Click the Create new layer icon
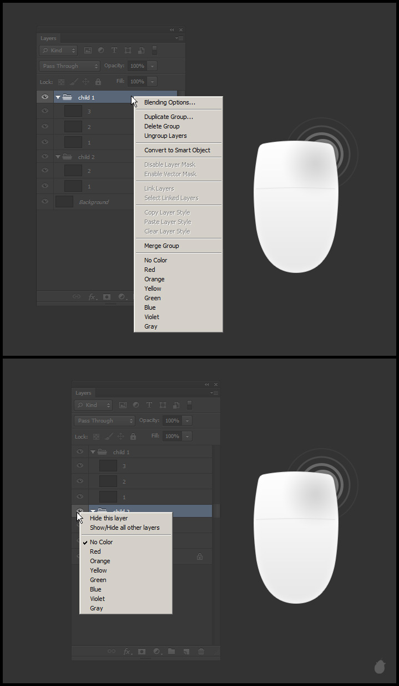 tap(186, 651)
